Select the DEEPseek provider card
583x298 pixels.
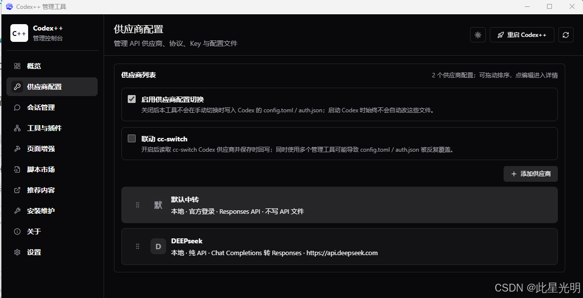pyautogui.click(x=339, y=246)
